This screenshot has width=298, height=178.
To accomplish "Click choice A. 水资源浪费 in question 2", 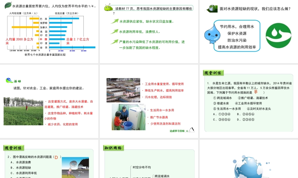I will 21,162.
